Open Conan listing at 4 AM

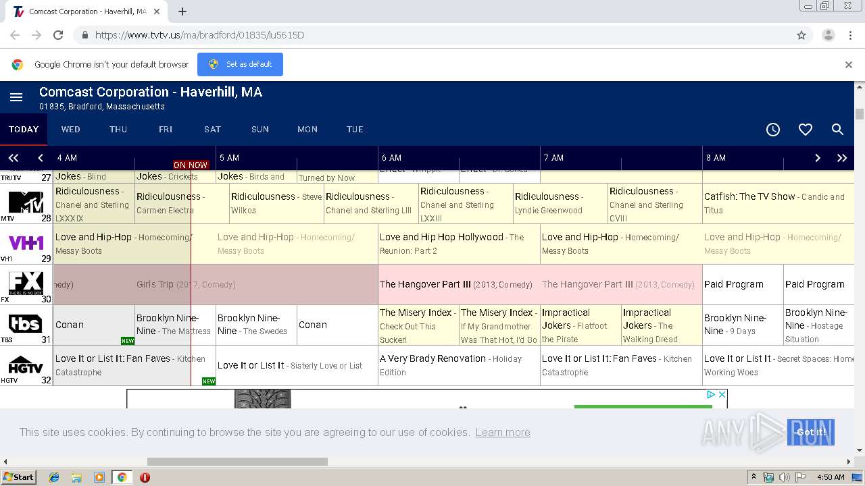click(x=94, y=325)
